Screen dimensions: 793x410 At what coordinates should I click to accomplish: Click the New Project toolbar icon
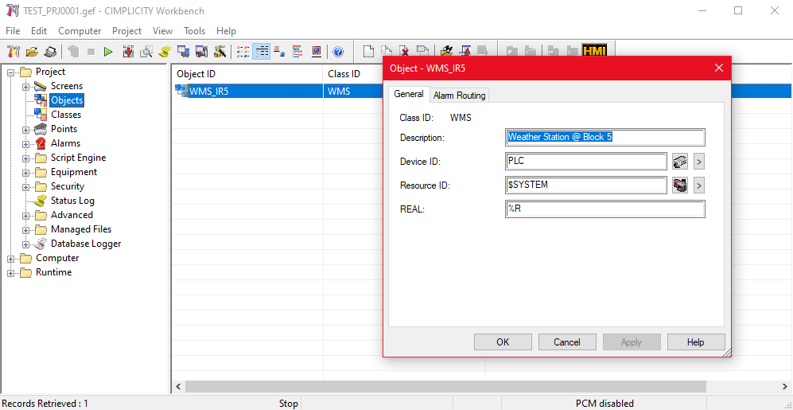(x=14, y=51)
